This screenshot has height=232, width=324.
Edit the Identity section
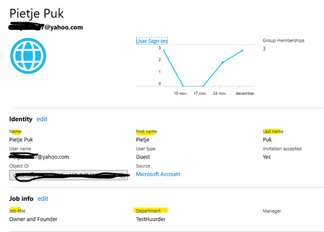click(42, 119)
